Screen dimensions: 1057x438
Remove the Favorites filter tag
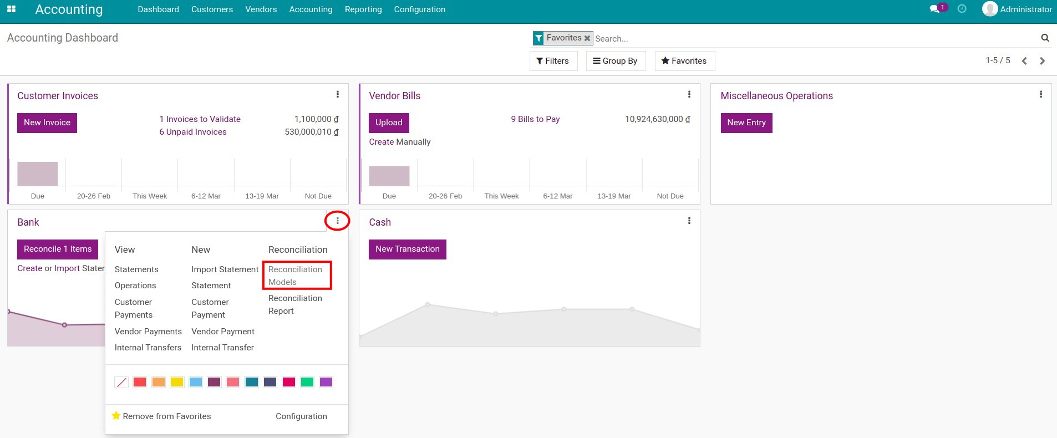coord(587,38)
